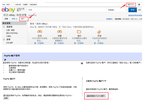Open 出價／議價 in the sidebar

[10, 30]
